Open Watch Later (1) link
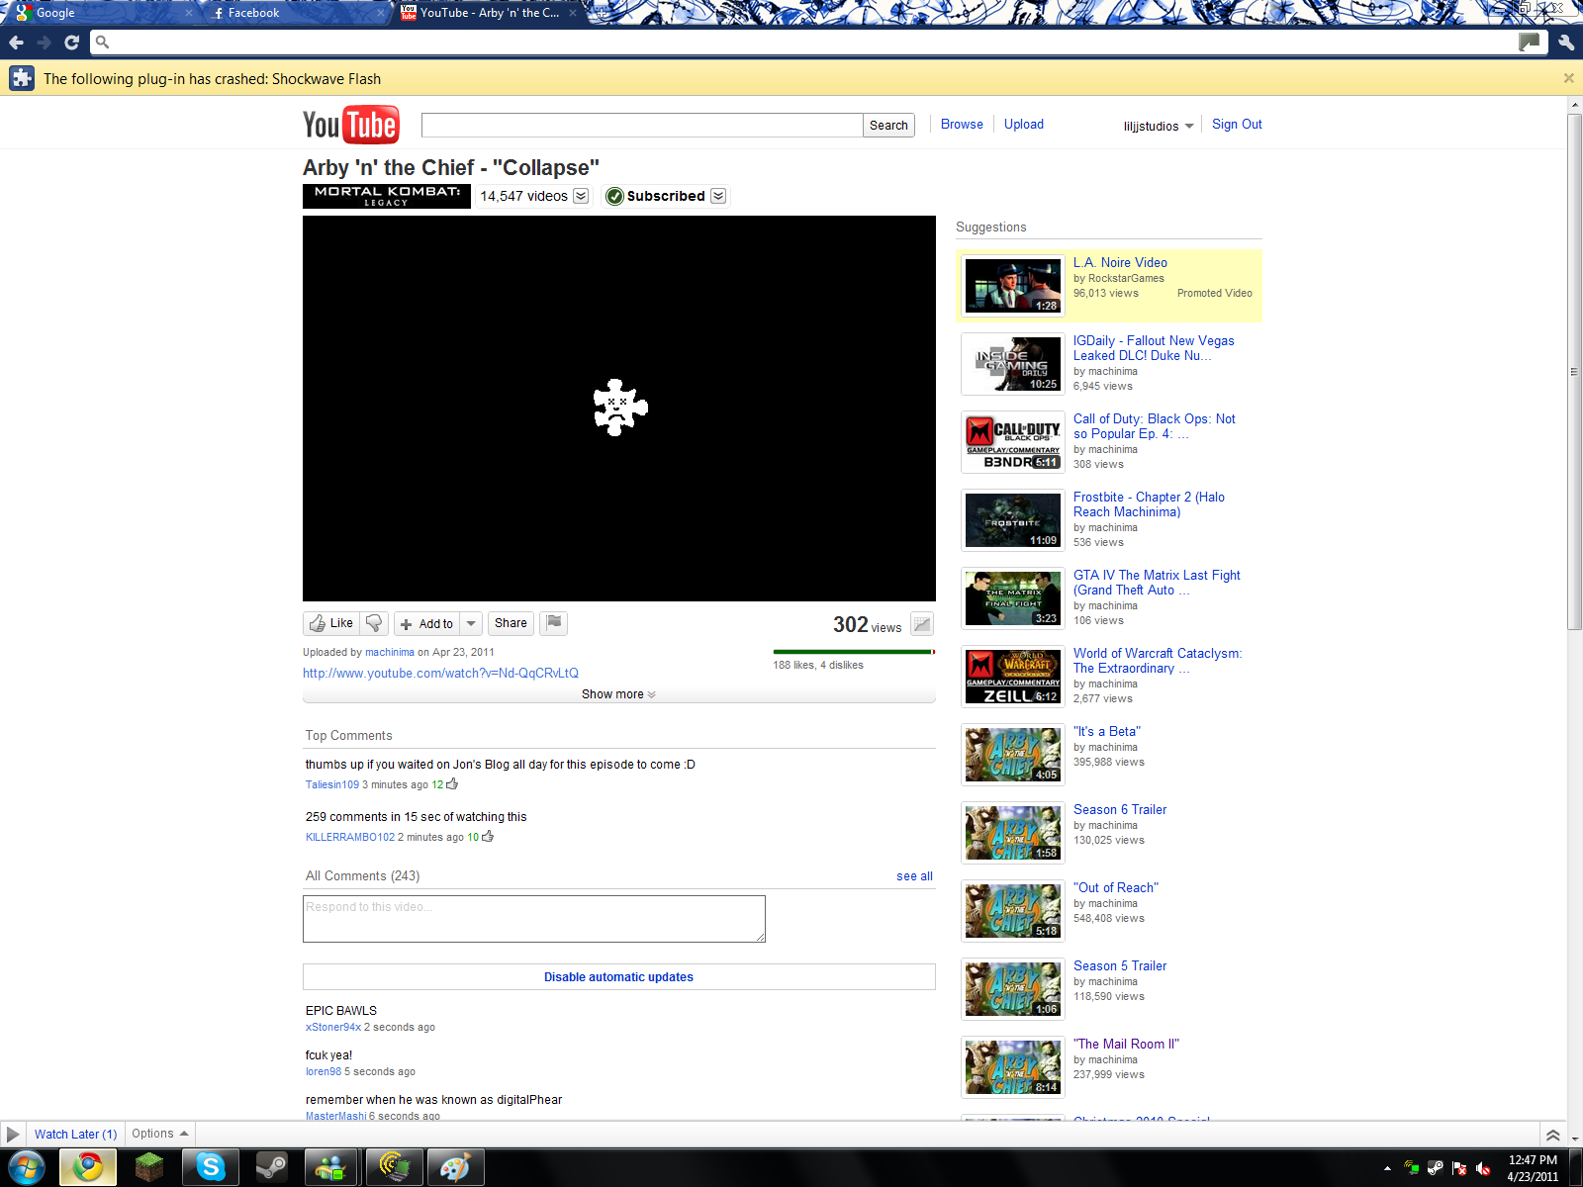 pyautogui.click(x=75, y=1134)
